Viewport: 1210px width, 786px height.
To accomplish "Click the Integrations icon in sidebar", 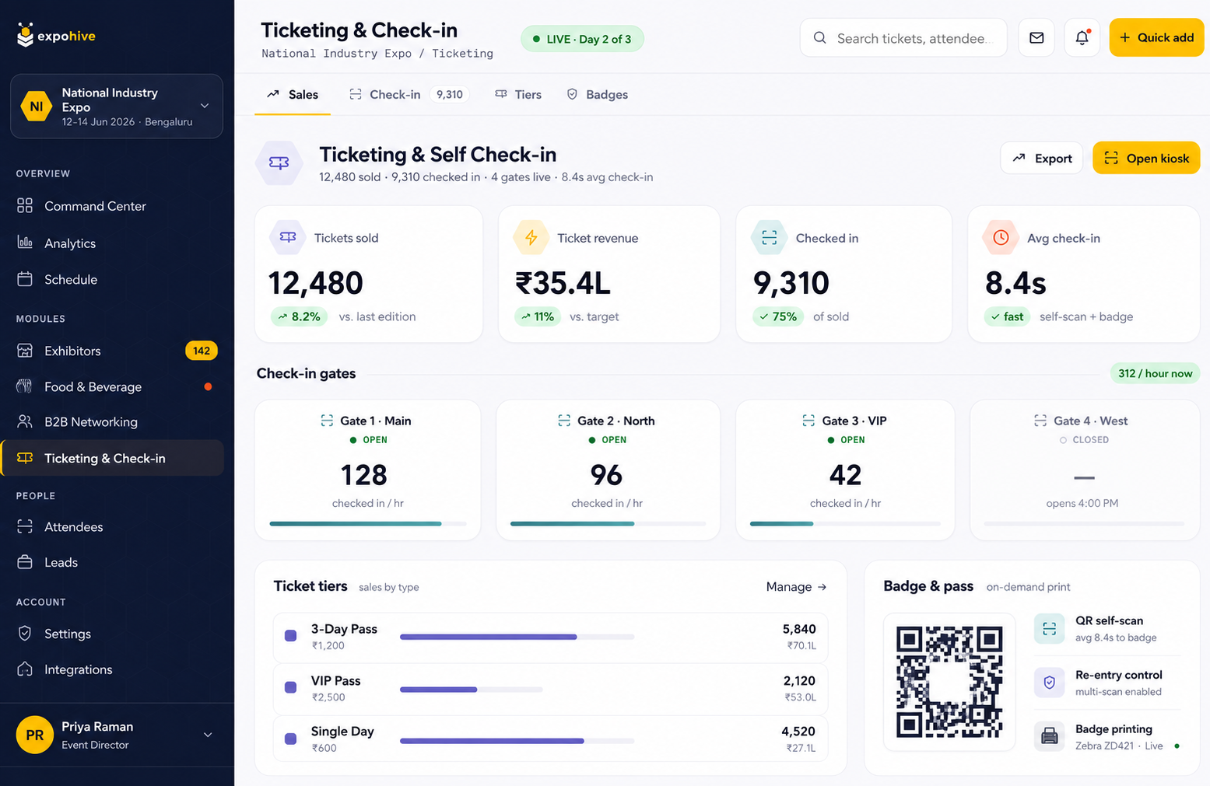I will (25, 669).
